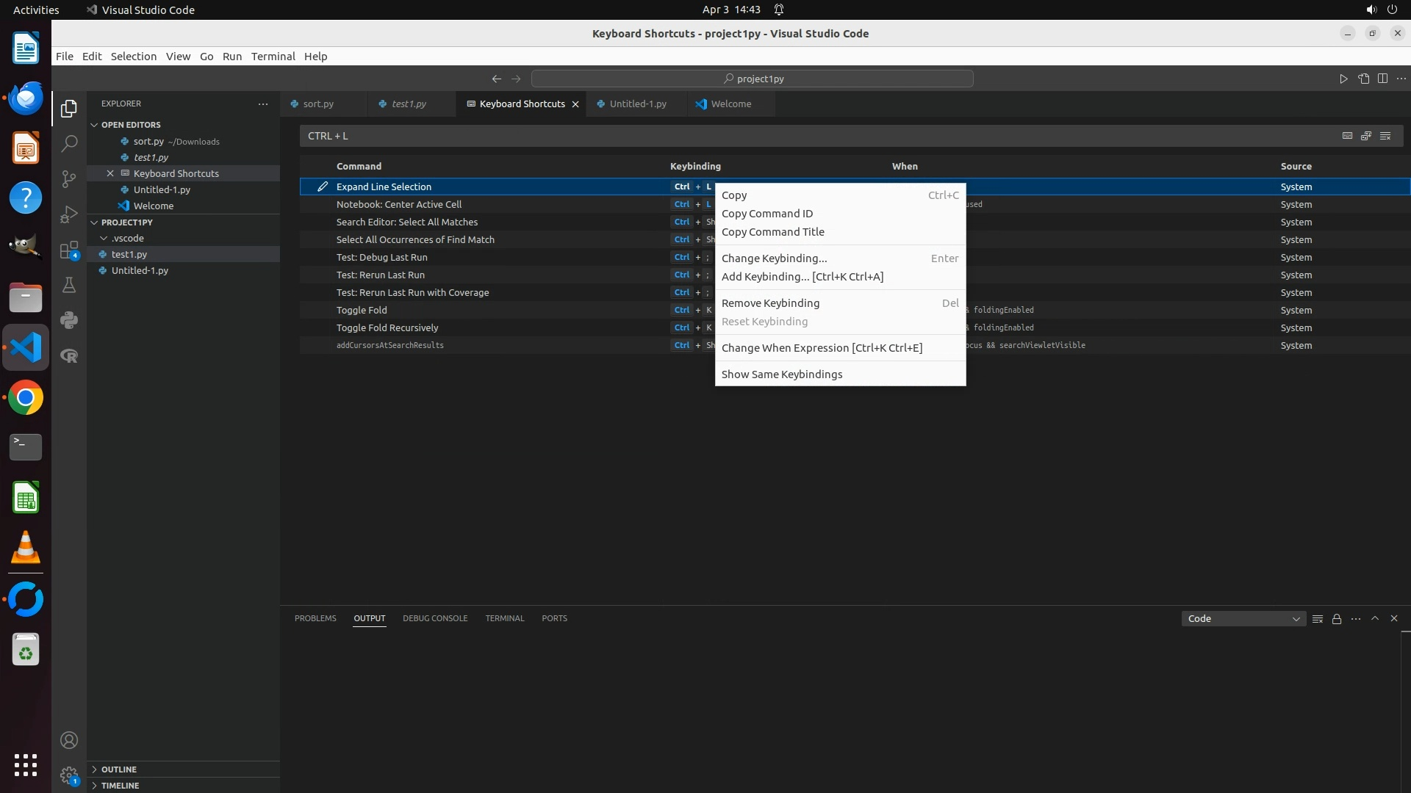
Task: Open Chrome from the Ubuntu dock
Action: click(26, 398)
